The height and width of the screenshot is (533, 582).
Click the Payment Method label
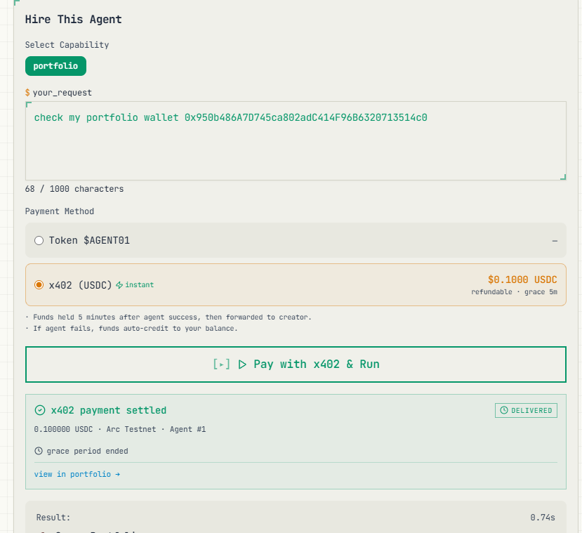[x=60, y=211]
